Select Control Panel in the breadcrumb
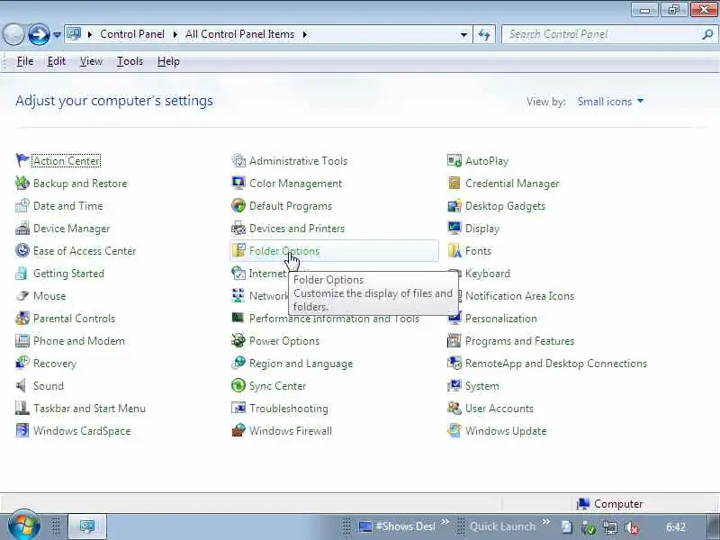The height and width of the screenshot is (540, 720). click(x=132, y=34)
